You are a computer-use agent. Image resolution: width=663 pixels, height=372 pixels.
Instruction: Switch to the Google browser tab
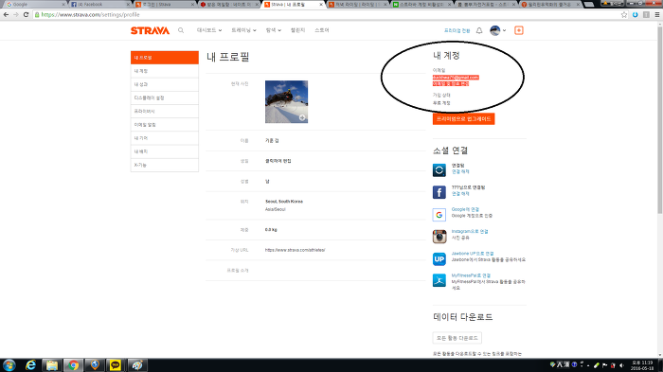click(x=34, y=4)
